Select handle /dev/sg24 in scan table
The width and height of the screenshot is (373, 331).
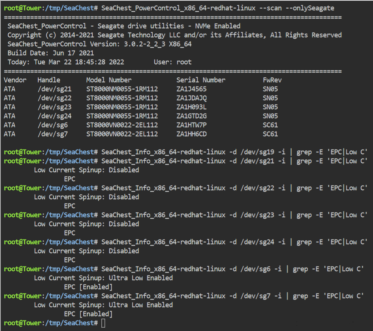click(54, 116)
